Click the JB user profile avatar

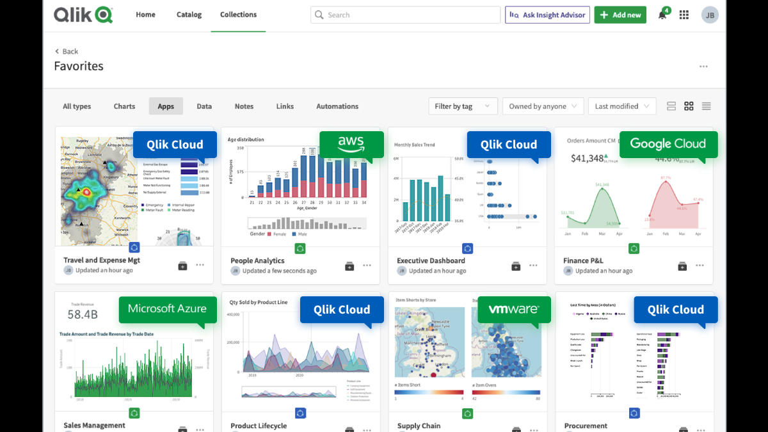click(x=710, y=15)
